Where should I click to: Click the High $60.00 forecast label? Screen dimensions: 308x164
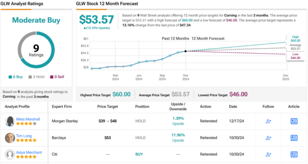[295, 39]
